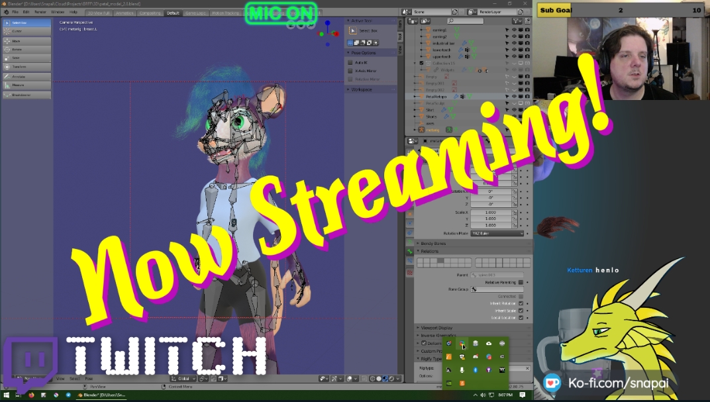
Task: Click the Chrome icon in tray popup
Action: tap(462, 344)
